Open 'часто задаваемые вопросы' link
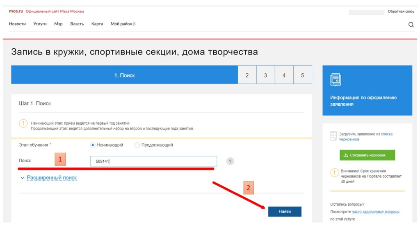The width and height of the screenshot is (420, 236). tap(375, 212)
